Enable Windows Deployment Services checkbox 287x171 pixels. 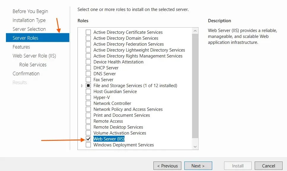(88, 145)
